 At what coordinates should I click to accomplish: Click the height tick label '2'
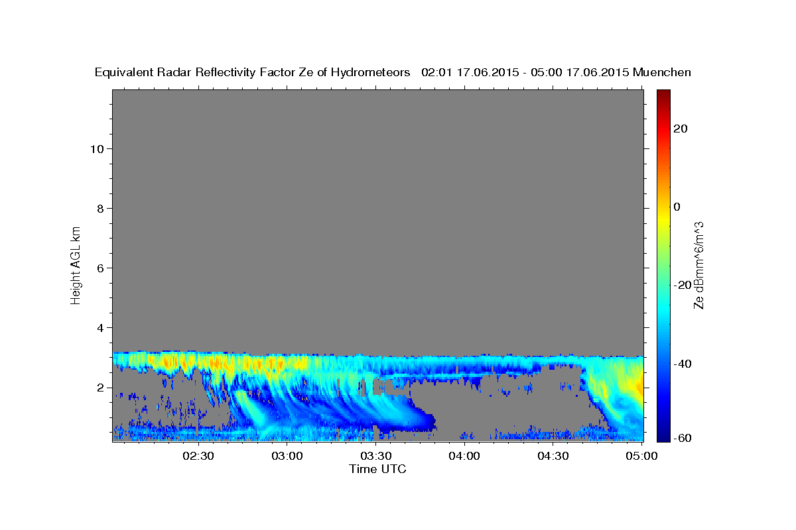[99, 387]
